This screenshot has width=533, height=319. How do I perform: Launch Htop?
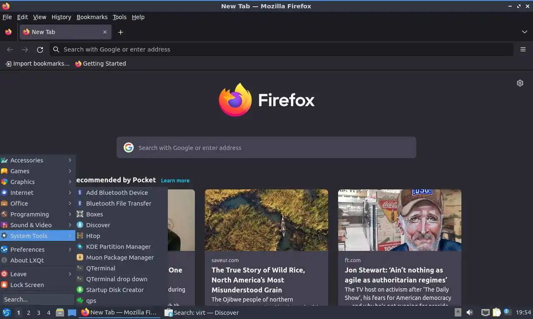(x=121, y=236)
